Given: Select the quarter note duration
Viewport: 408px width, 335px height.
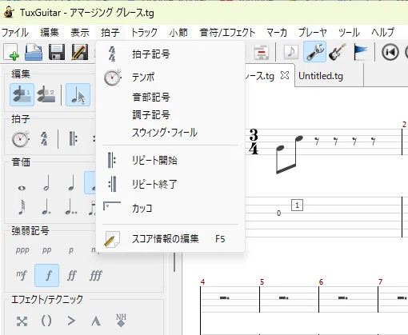Looking at the screenshot, I should pyautogui.click(x=71, y=183).
